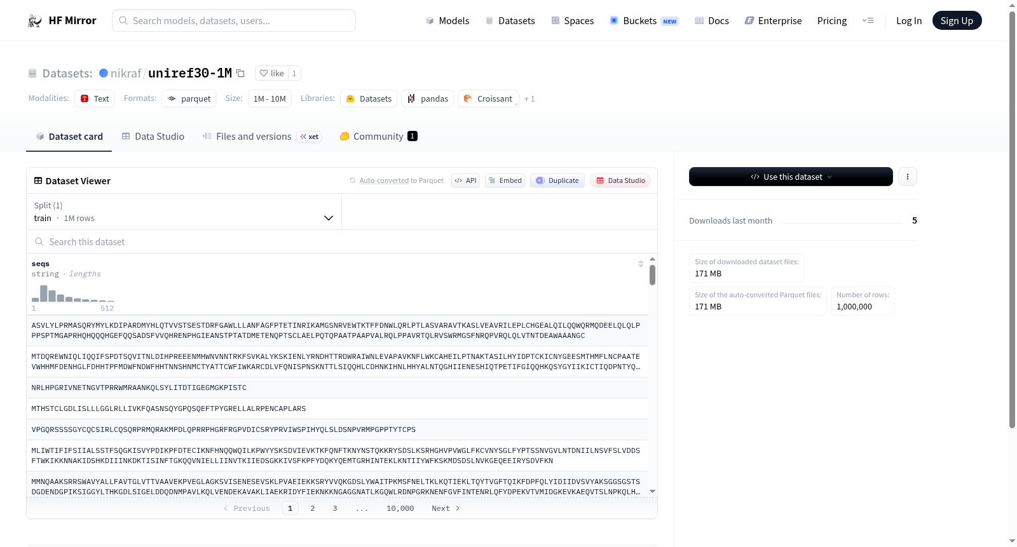
Task: Select the 1M - 10M size tag
Action: (270, 98)
